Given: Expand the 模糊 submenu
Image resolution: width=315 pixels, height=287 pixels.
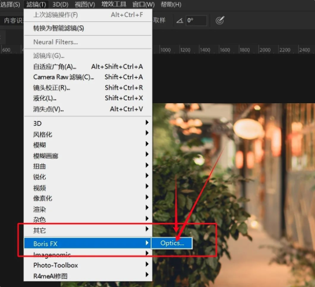Looking at the screenshot, I should tap(88, 145).
